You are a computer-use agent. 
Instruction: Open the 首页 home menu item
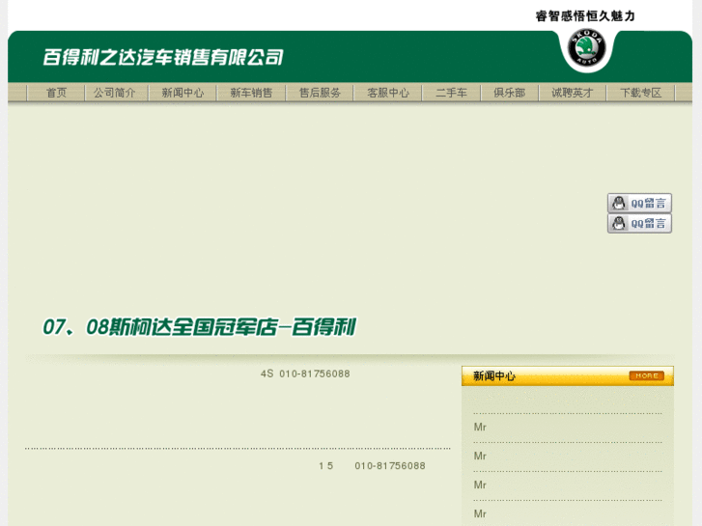(x=56, y=93)
